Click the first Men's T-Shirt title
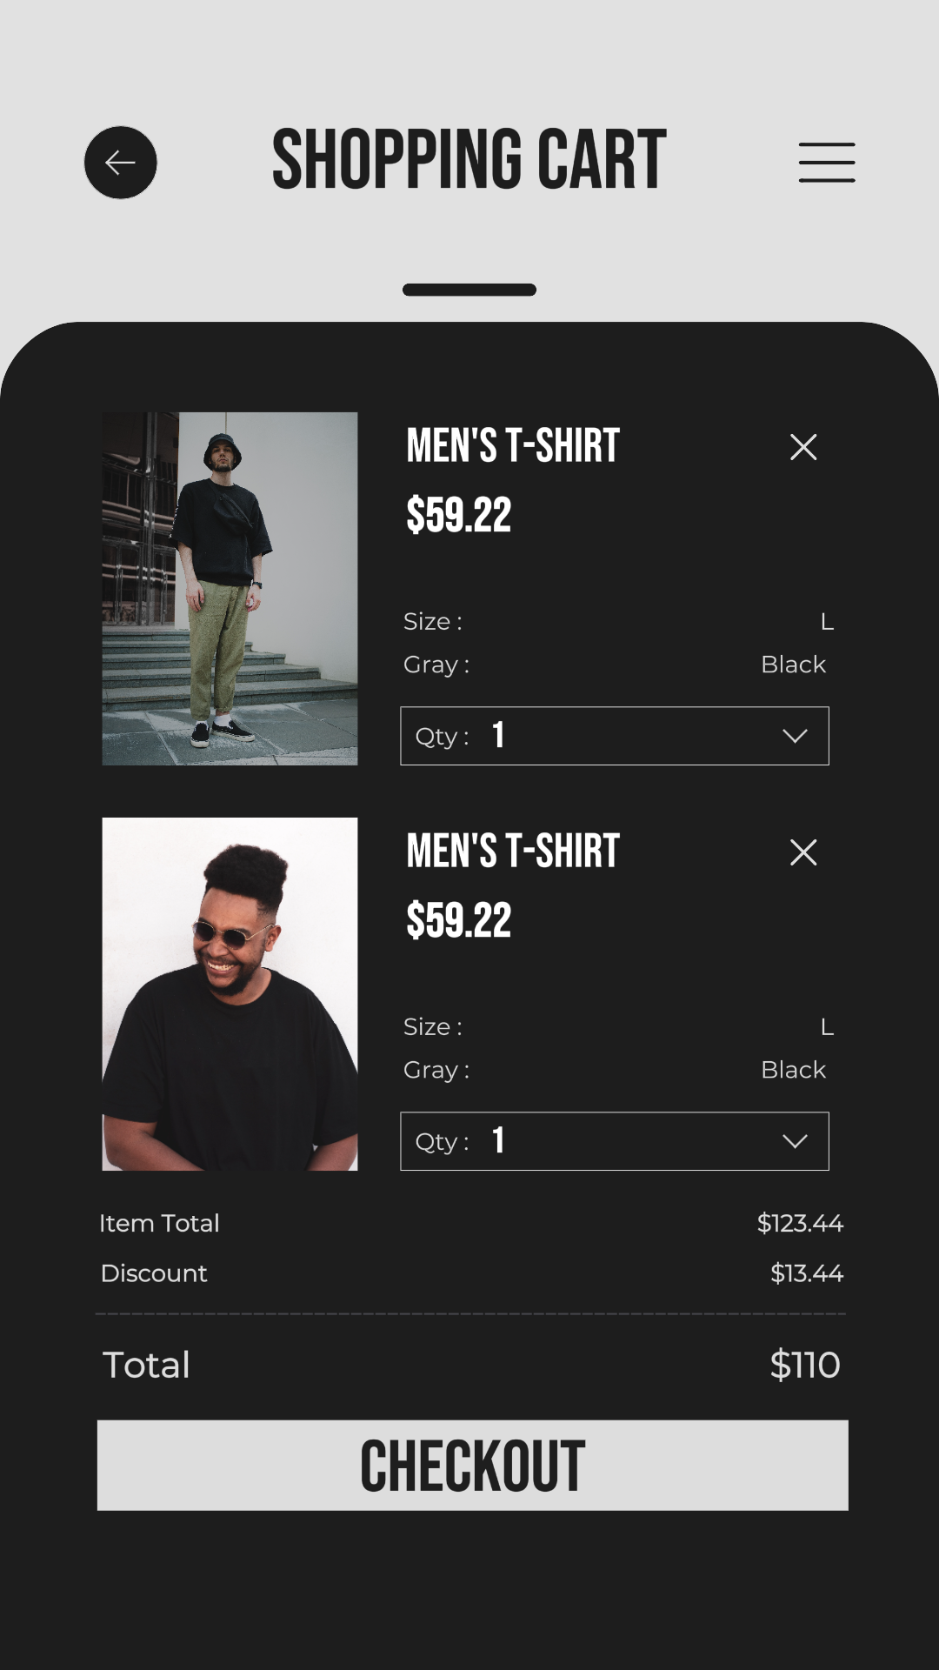Image resolution: width=939 pixels, height=1670 pixels. point(513,446)
